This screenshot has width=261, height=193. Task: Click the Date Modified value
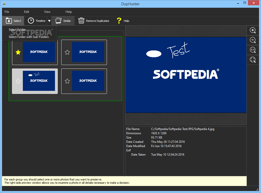pyautogui.click(x=166, y=146)
